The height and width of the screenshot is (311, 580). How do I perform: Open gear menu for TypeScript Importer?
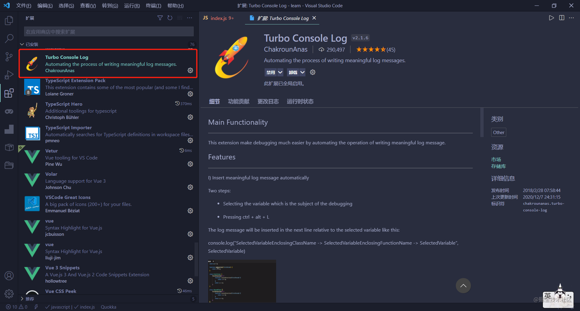[x=190, y=140]
